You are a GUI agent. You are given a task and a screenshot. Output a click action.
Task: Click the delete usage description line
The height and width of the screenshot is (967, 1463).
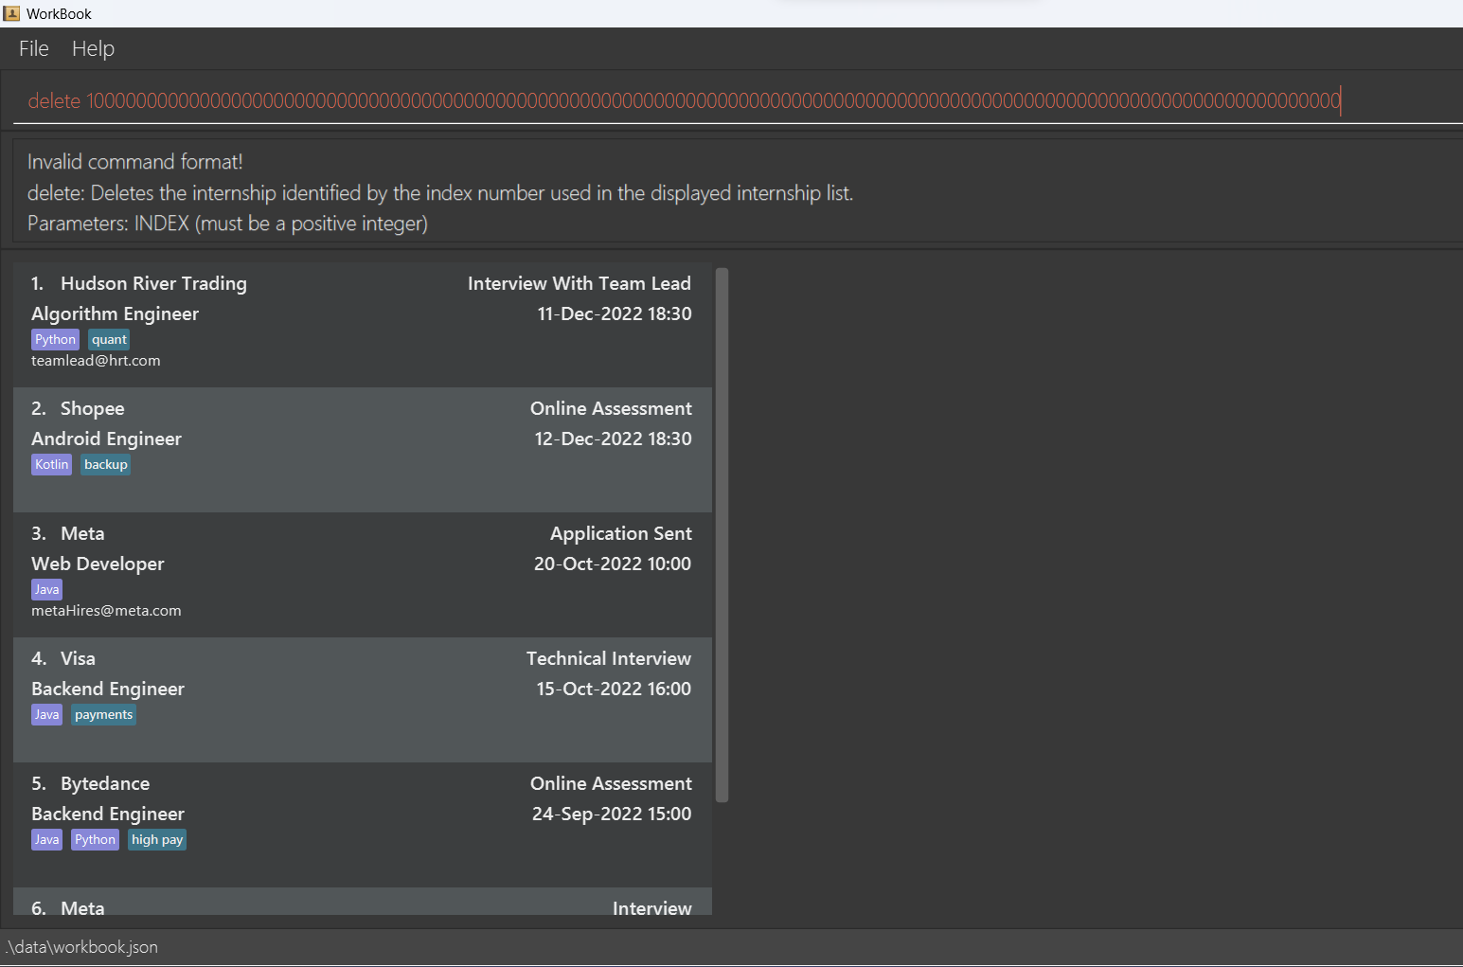(x=440, y=193)
